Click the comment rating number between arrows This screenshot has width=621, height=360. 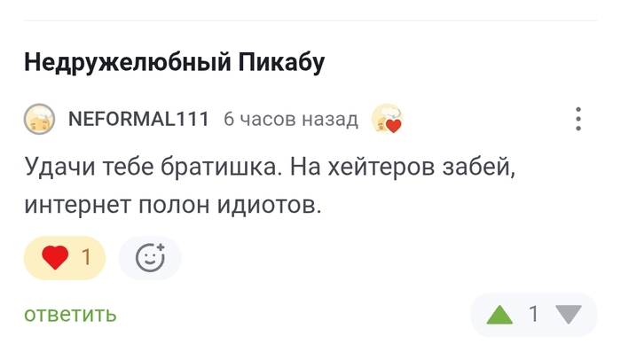[x=534, y=314]
